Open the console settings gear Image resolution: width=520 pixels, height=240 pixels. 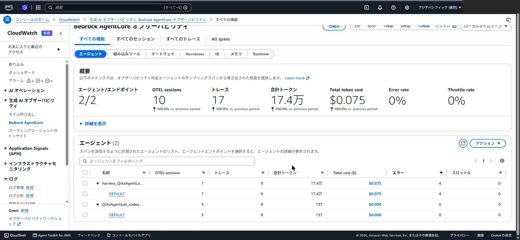point(407,7)
